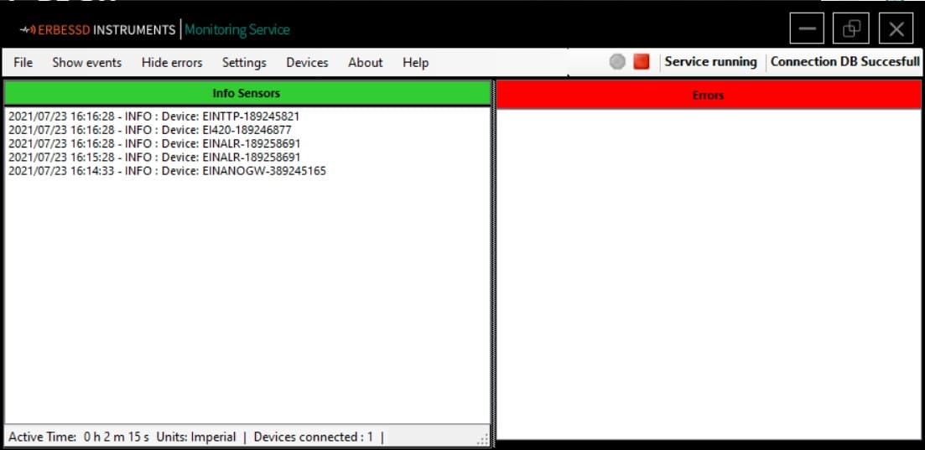Click Devices connected status text

pyautogui.click(x=314, y=437)
